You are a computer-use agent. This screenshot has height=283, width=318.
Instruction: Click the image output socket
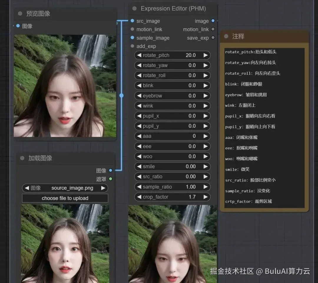(x=213, y=21)
